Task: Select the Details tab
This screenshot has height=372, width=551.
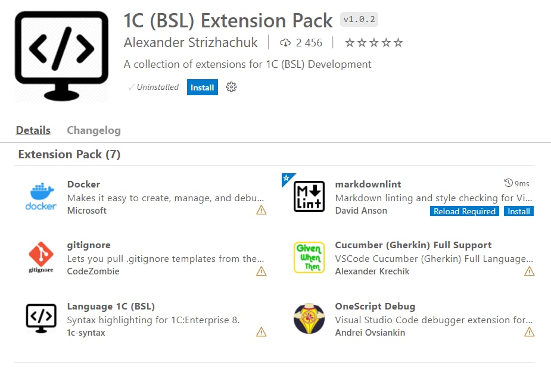Action: 33,130
